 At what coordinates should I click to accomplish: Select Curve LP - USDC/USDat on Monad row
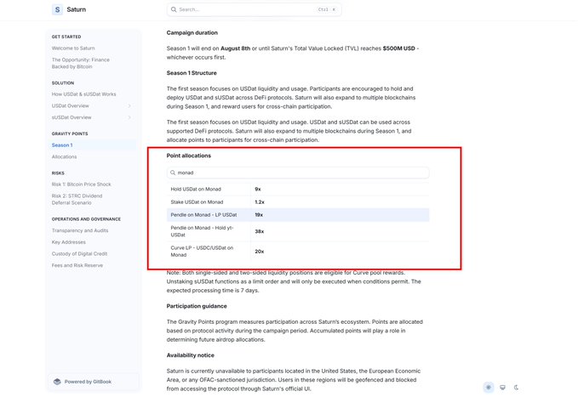click(298, 251)
